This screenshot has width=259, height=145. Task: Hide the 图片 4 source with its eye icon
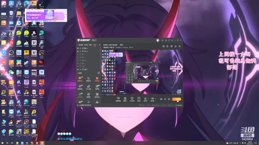[x=78, y=48]
